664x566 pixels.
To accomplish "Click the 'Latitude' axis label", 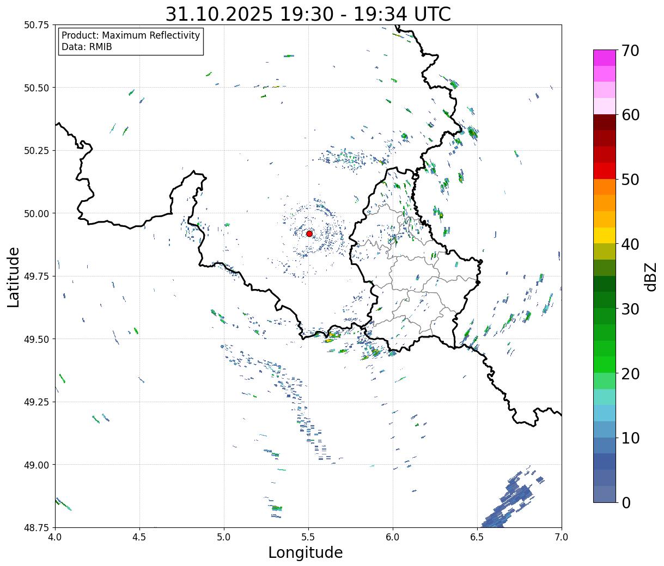I will pos(14,276).
